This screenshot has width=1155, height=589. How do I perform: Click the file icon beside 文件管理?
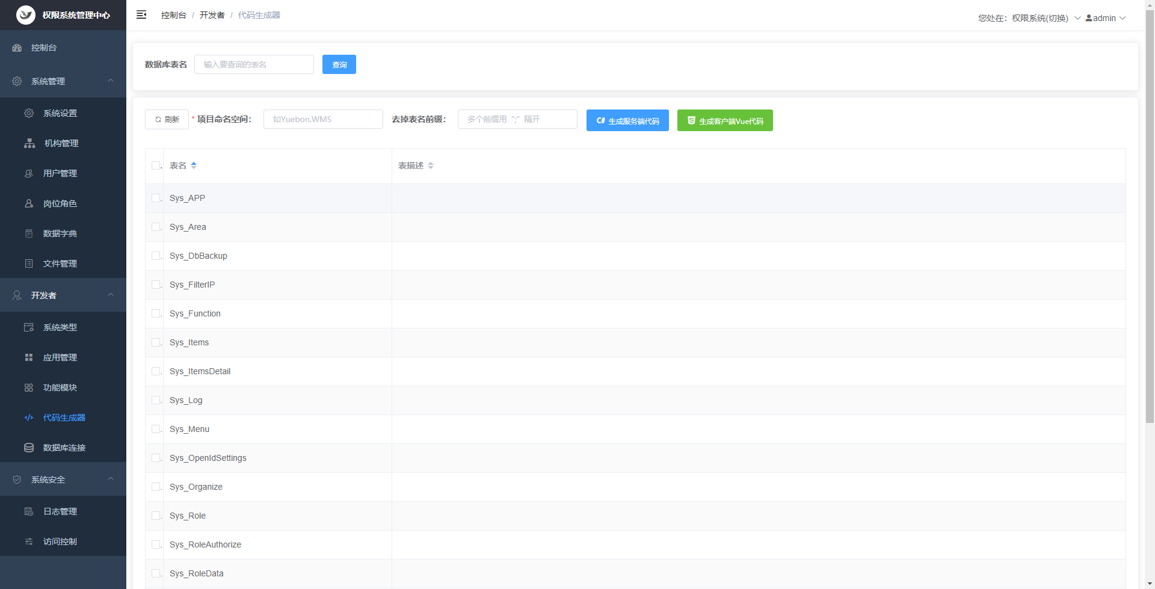(x=29, y=264)
